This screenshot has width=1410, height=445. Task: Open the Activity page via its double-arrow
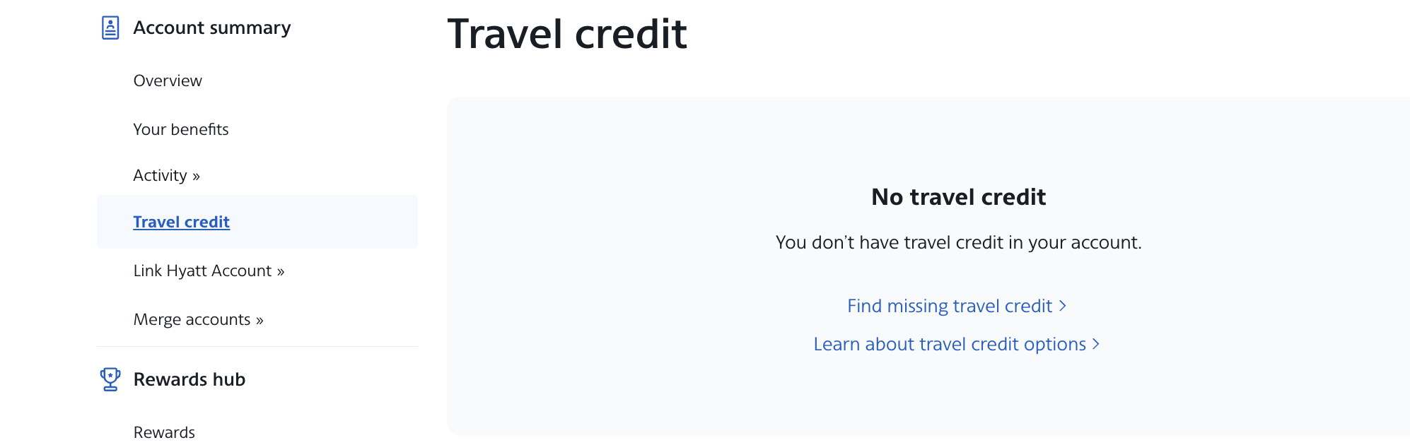(196, 175)
